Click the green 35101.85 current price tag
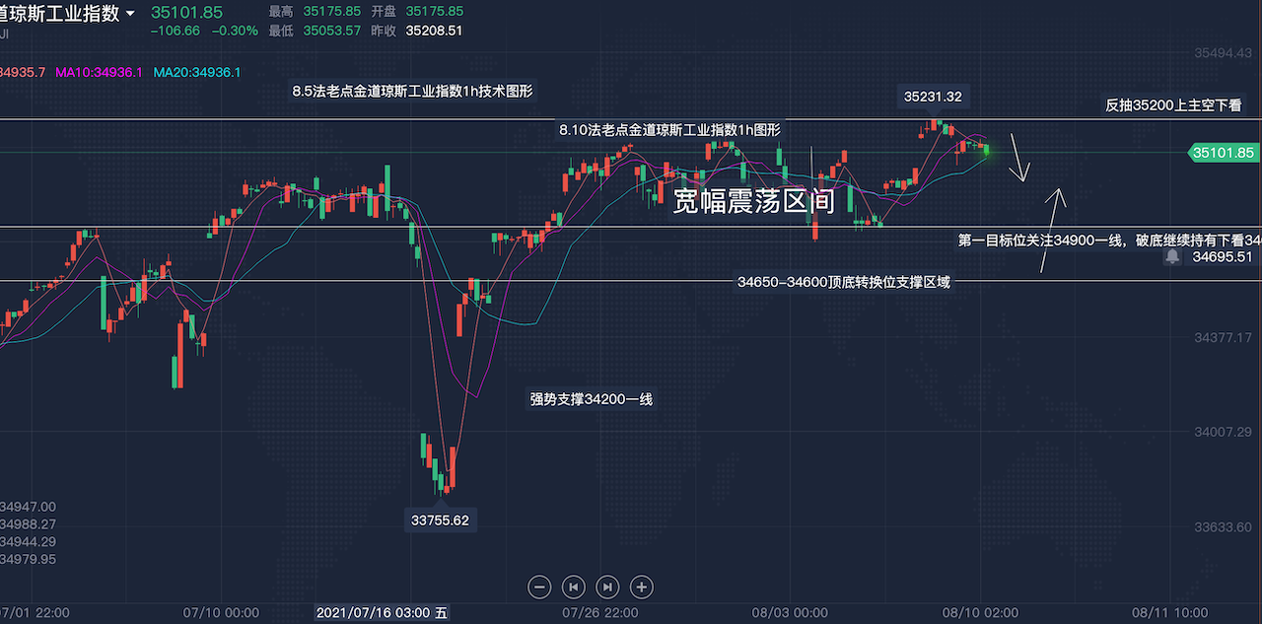Viewport: 1262px width, 624px height. click(1222, 153)
